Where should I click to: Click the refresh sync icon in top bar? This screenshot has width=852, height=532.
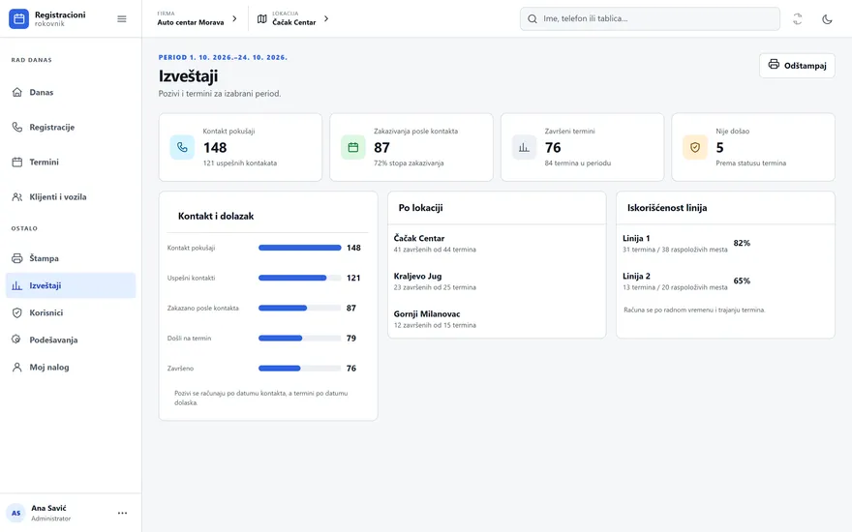[x=797, y=19]
